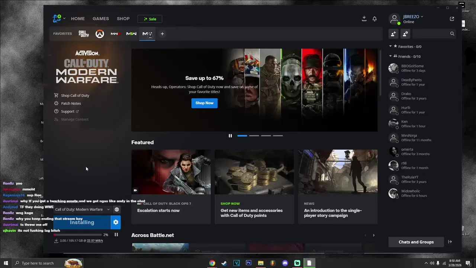Open the game version dropdown Call of Duty: Modern Warfare
476x268 pixels.
point(82,210)
